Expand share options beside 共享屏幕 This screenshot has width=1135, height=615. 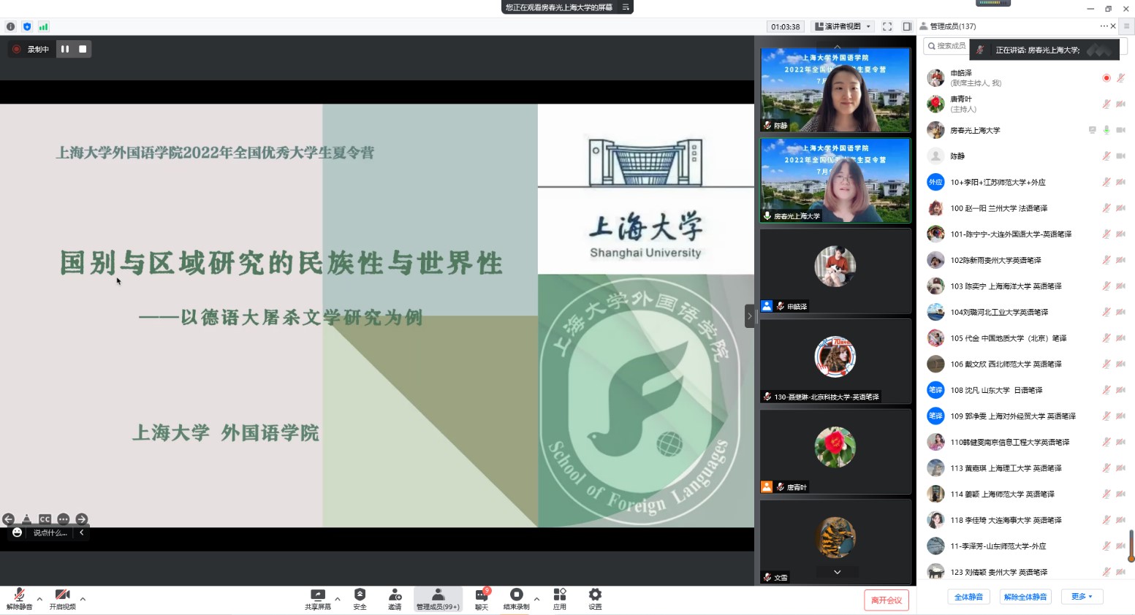point(337,599)
